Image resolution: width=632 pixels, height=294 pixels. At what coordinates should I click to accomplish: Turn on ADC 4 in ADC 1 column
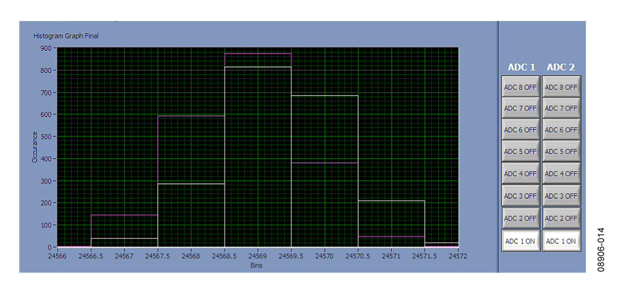pyautogui.click(x=520, y=174)
